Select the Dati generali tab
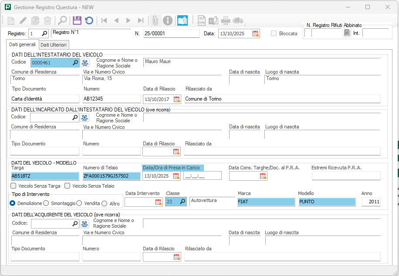This screenshot has height=276, width=399. tap(23, 45)
